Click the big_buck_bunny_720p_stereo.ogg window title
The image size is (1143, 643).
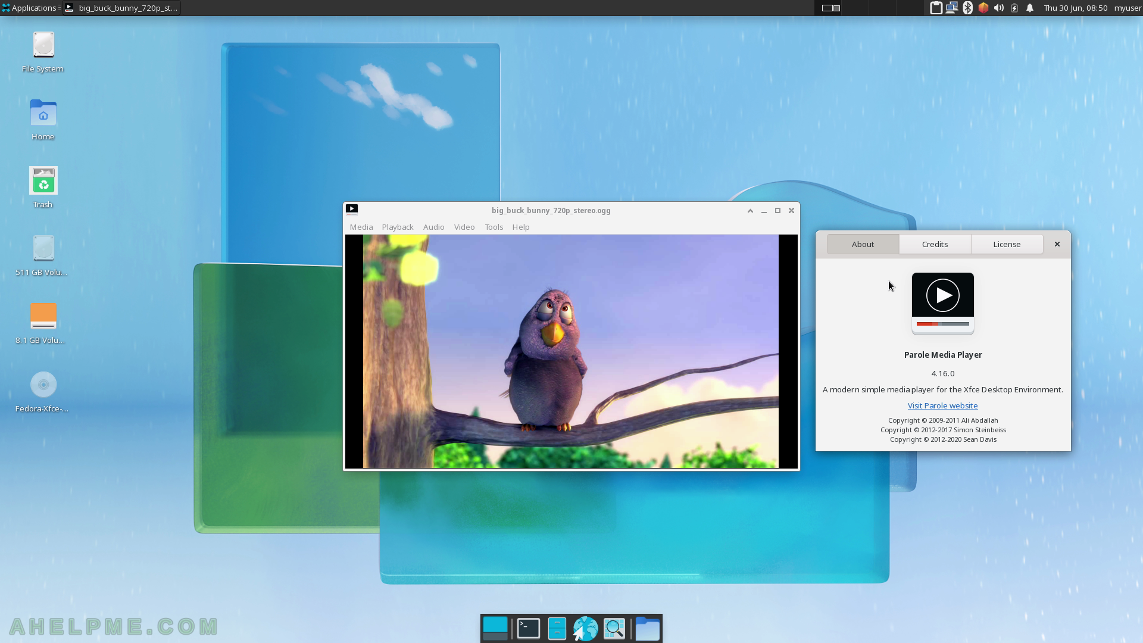click(x=551, y=210)
